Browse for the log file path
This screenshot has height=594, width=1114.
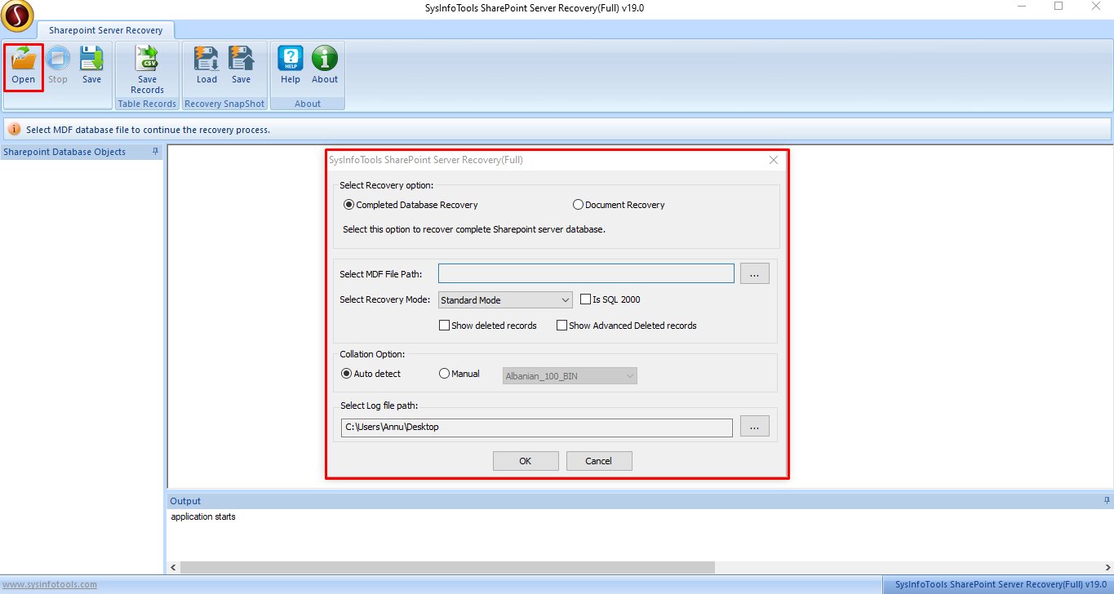click(755, 427)
